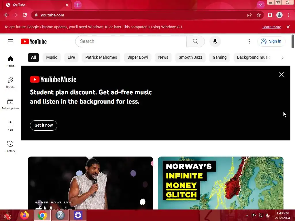This screenshot has width=295, height=221.
Task: Bookmark this page with star icon
Action: pyautogui.click(x=259, y=15)
